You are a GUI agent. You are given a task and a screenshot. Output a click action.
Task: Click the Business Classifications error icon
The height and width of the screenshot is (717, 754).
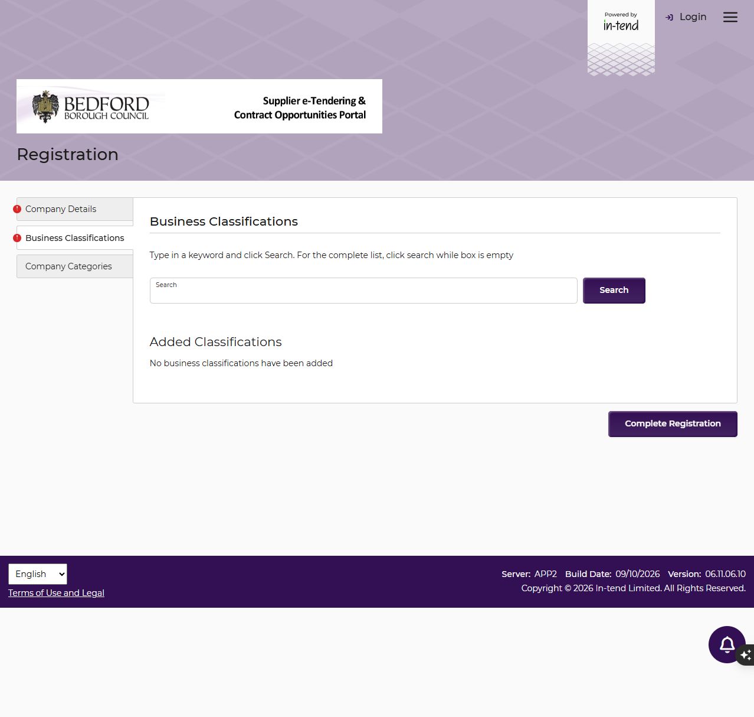point(17,238)
